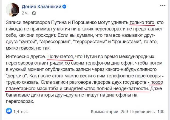Click the globe public privacy icon
Screen dimensions: 170x120
pos(34,13)
